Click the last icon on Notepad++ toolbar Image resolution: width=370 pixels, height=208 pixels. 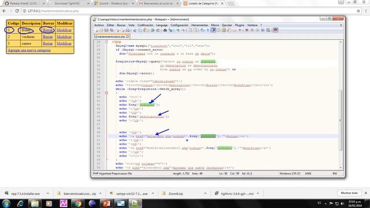point(275,30)
